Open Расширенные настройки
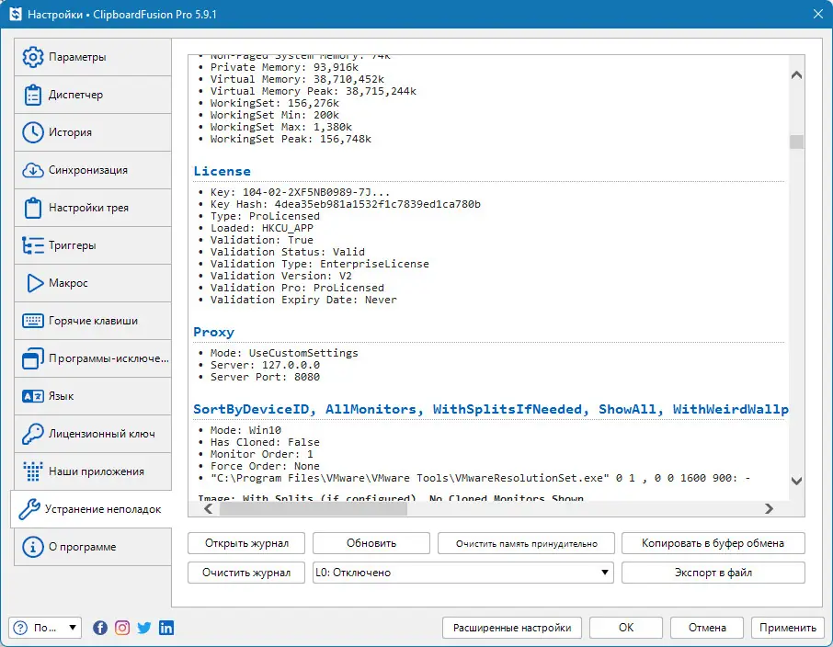Viewport: 833px width, 647px height. click(x=512, y=628)
